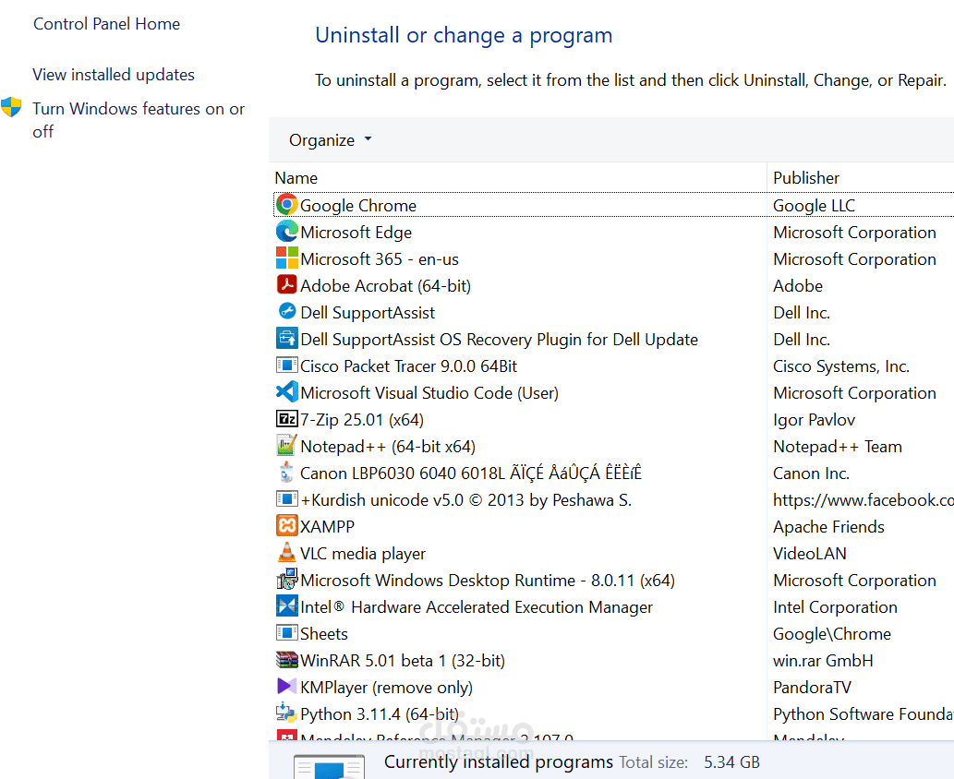
Task: Click the Visual Studio Code blue icon
Action: point(286,391)
